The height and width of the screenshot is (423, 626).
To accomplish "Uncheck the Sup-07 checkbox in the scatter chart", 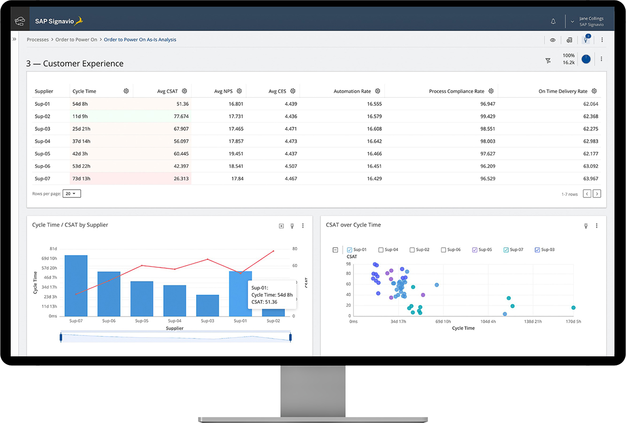I will pos(506,250).
